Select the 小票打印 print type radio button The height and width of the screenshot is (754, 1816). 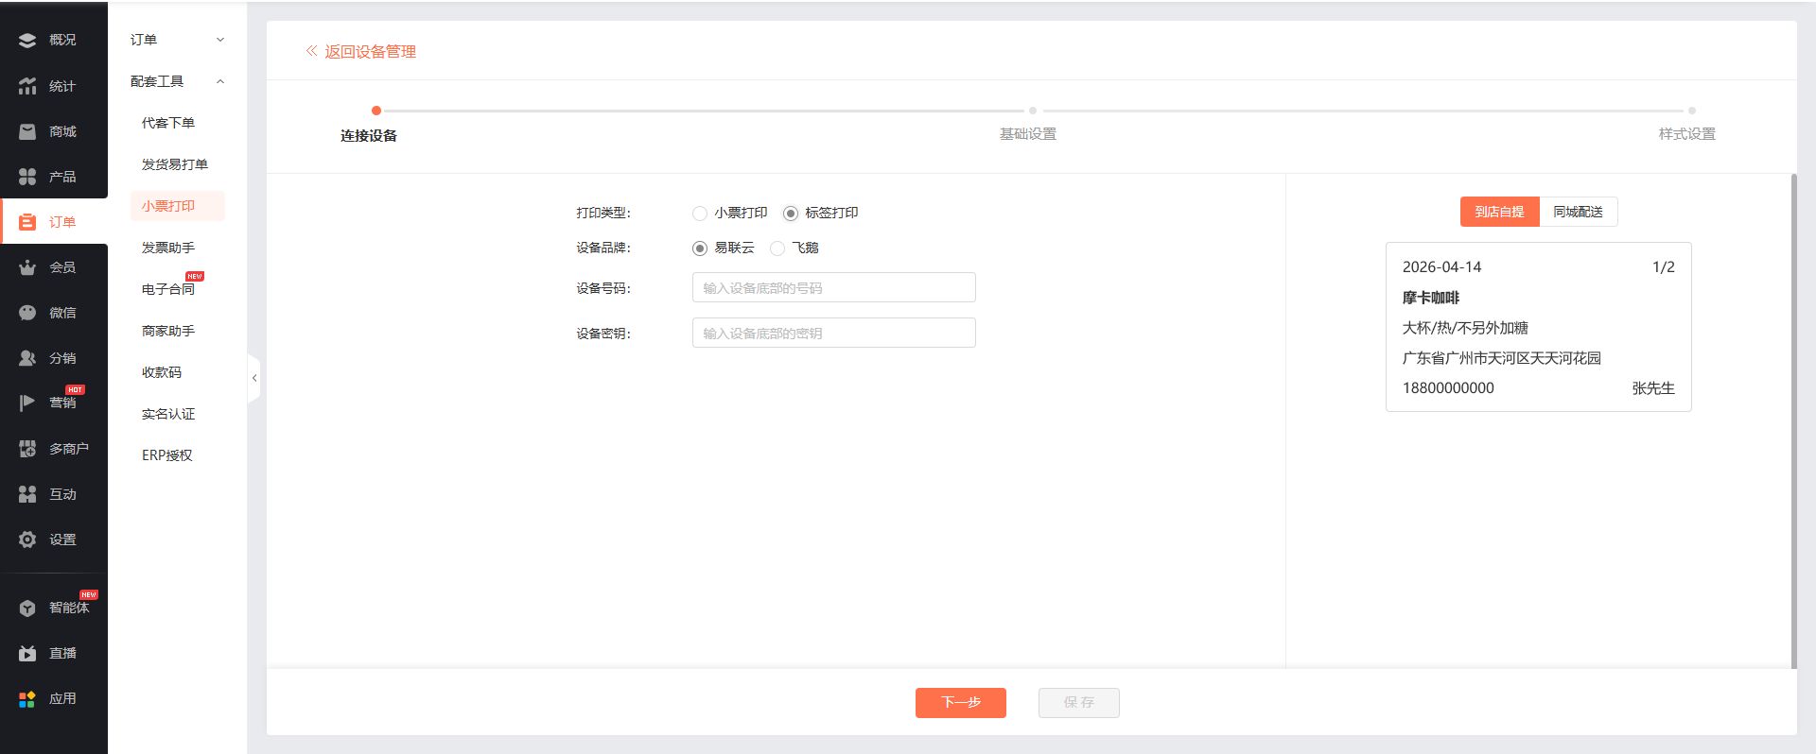click(x=700, y=214)
